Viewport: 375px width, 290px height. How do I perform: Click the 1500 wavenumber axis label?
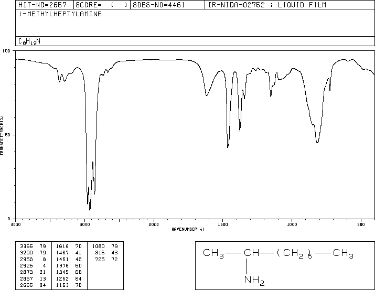coord(223,224)
